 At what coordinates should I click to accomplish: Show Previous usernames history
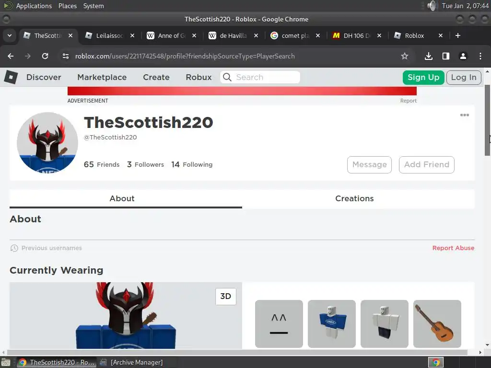point(46,248)
